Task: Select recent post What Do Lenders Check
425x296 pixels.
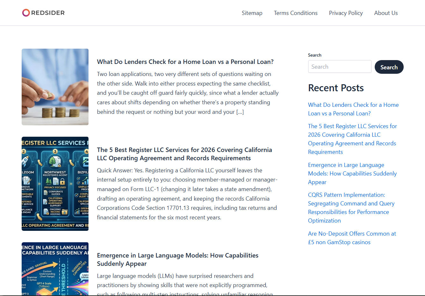Action: (353, 109)
